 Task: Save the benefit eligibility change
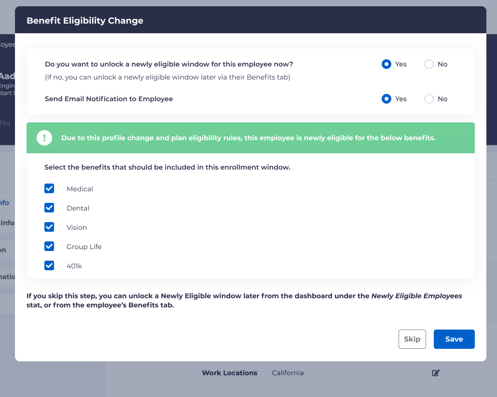pos(454,339)
